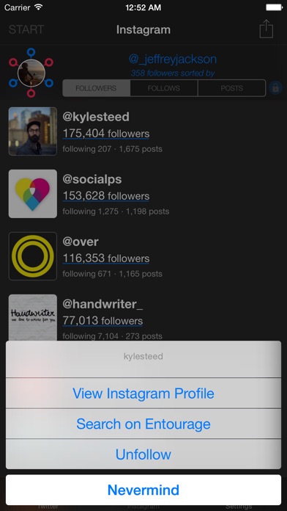This screenshot has width=287, height=511.
Task: Dismiss sheet with Nevermind button
Action: (x=143, y=490)
